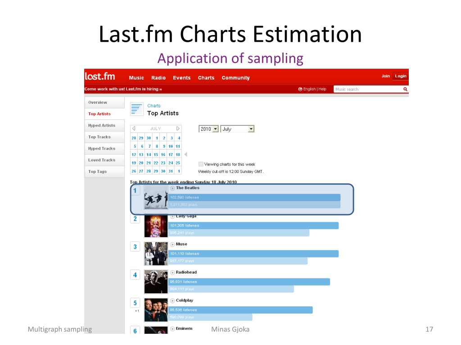The width and height of the screenshot is (461, 345).
Task: Go to next month in calendar
Action: click(x=178, y=128)
